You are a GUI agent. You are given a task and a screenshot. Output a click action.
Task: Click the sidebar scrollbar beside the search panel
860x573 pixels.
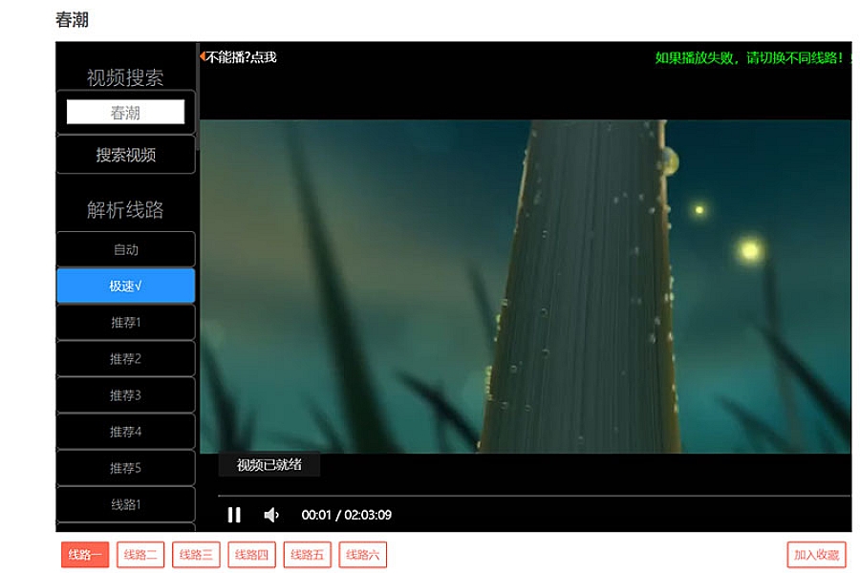tap(198, 95)
